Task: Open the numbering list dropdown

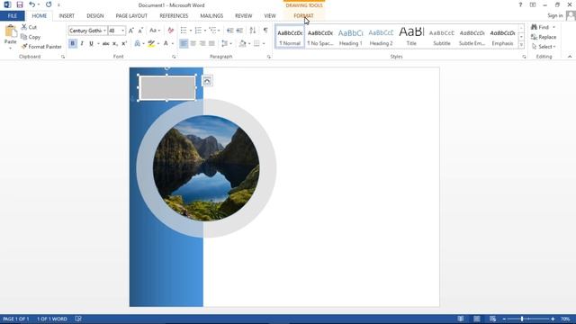Action: click(x=205, y=31)
